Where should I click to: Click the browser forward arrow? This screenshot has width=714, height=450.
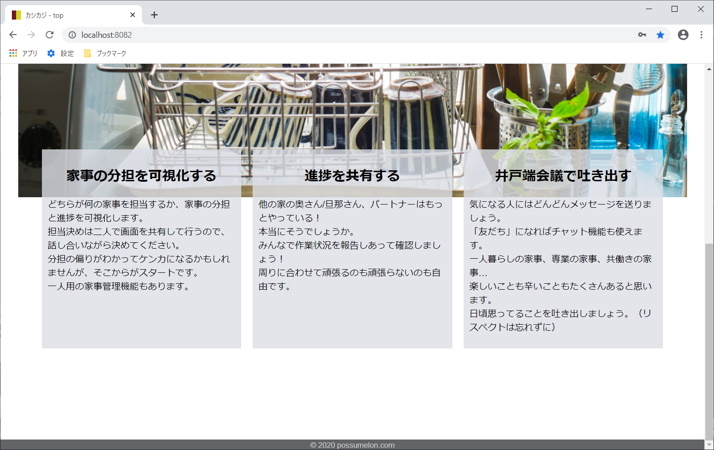pyautogui.click(x=31, y=35)
